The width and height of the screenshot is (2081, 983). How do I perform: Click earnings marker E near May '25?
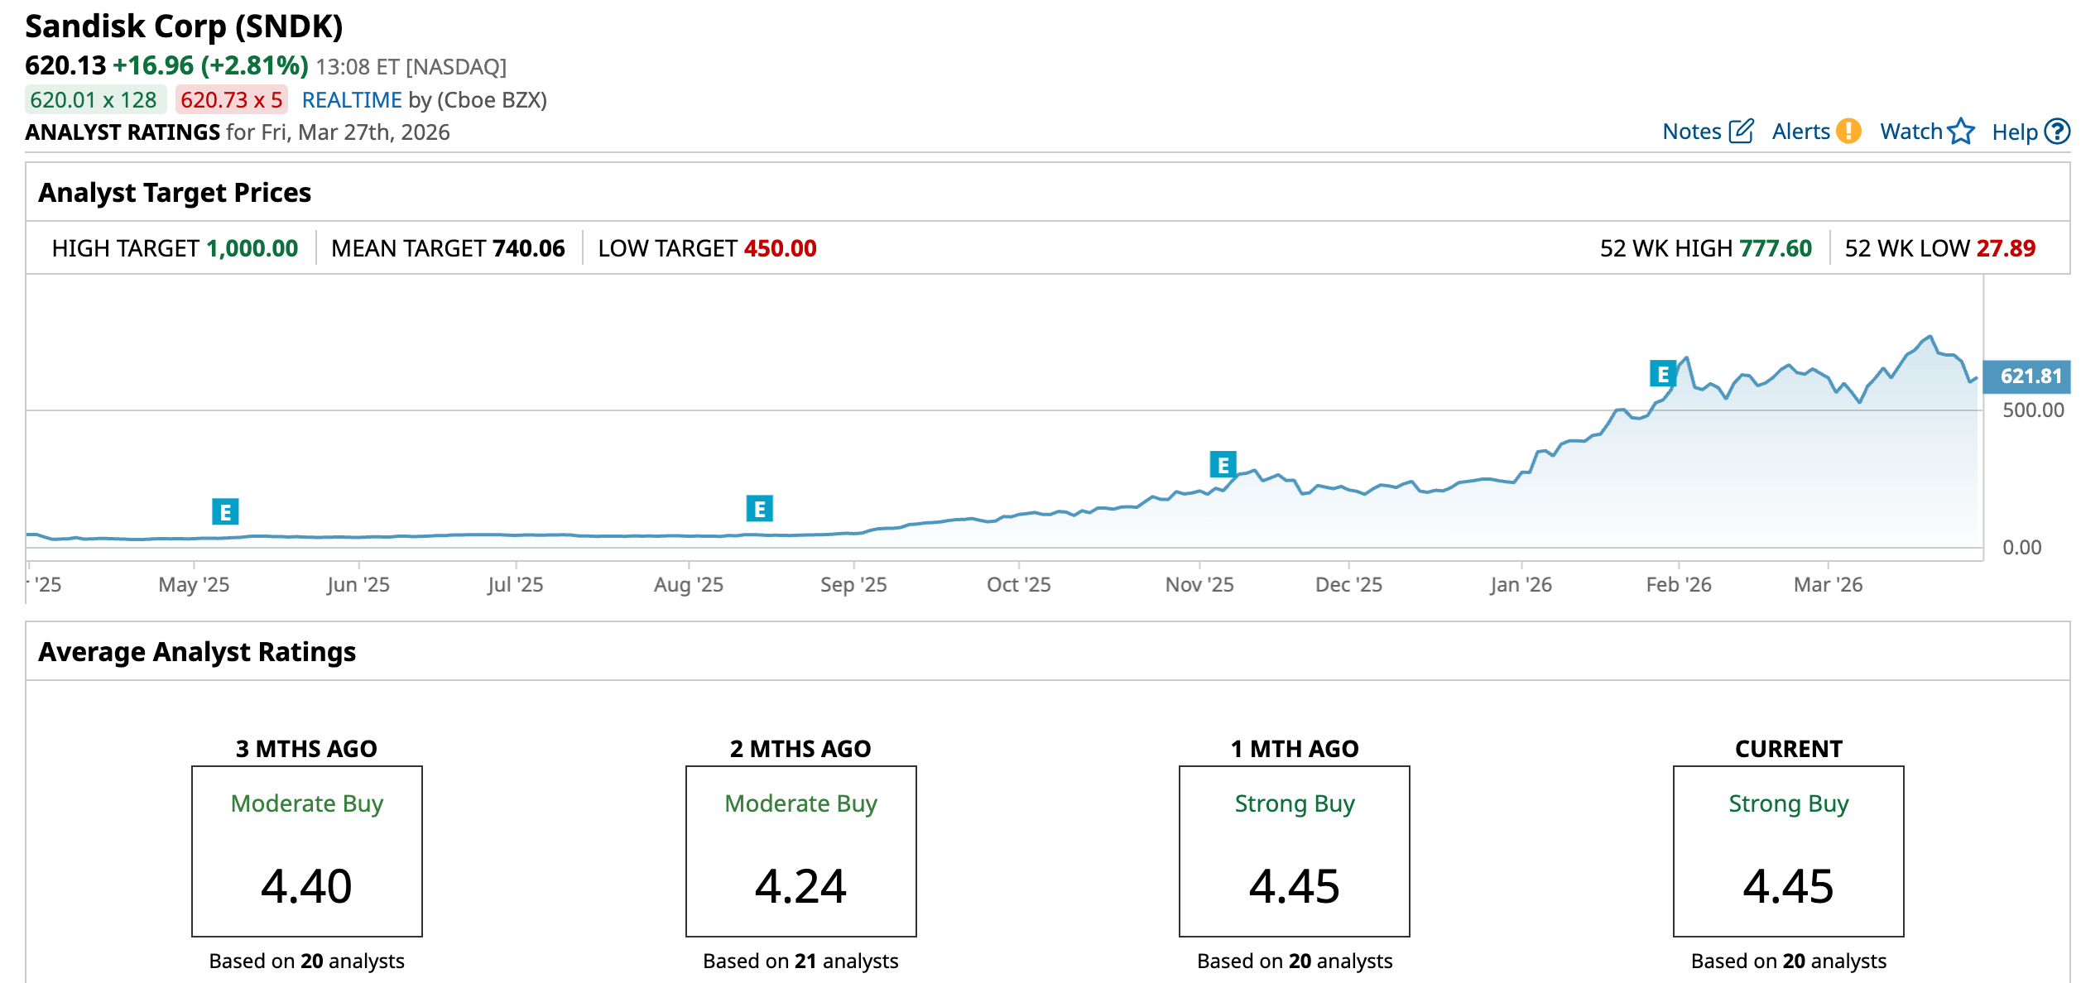(x=225, y=512)
